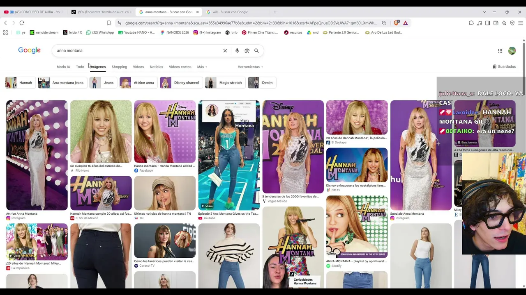Open the 'Pin en Cine Titans' bookmark
Screen dimensions: 526x295
pyautogui.click(x=260, y=32)
